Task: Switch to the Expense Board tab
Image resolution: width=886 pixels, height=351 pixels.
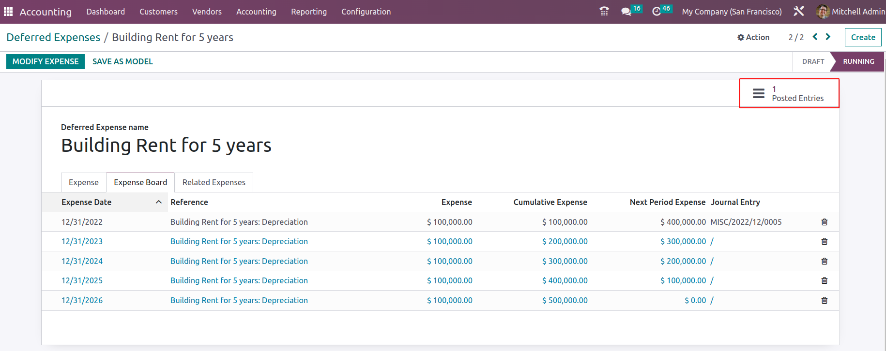Action: [140, 182]
